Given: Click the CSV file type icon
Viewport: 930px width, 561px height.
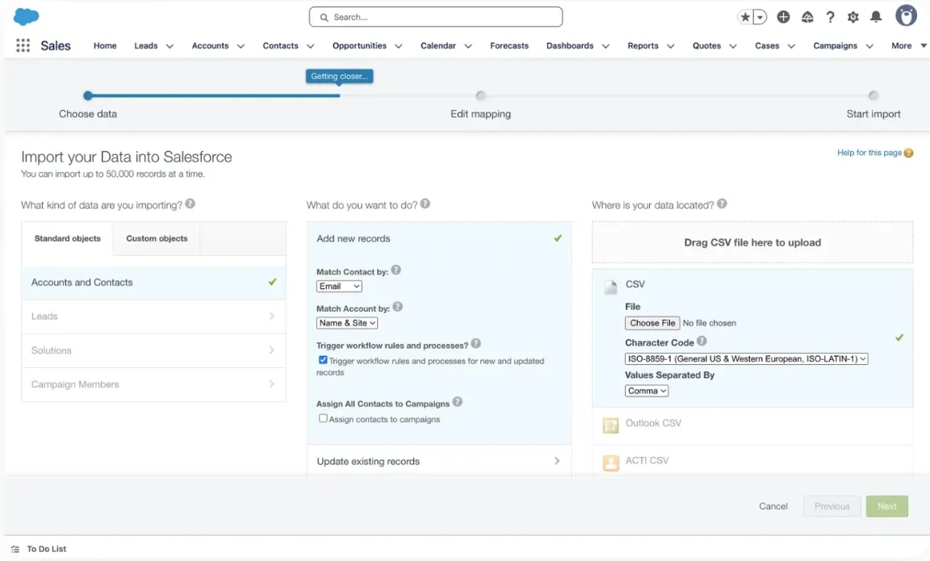Looking at the screenshot, I should pos(610,287).
